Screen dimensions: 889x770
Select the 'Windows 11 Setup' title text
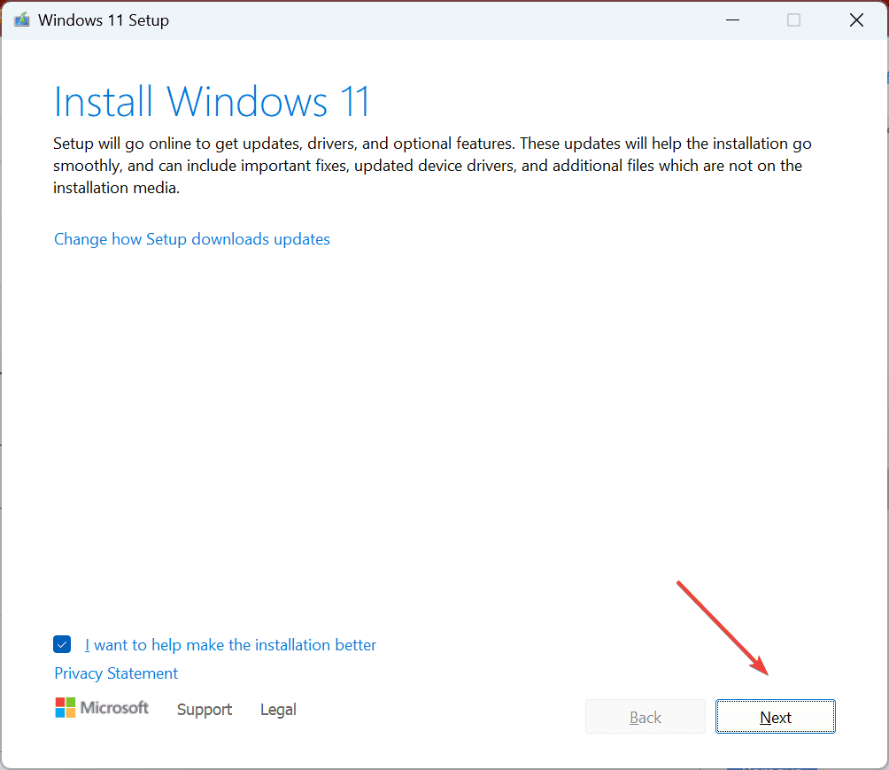pos(104,19)
